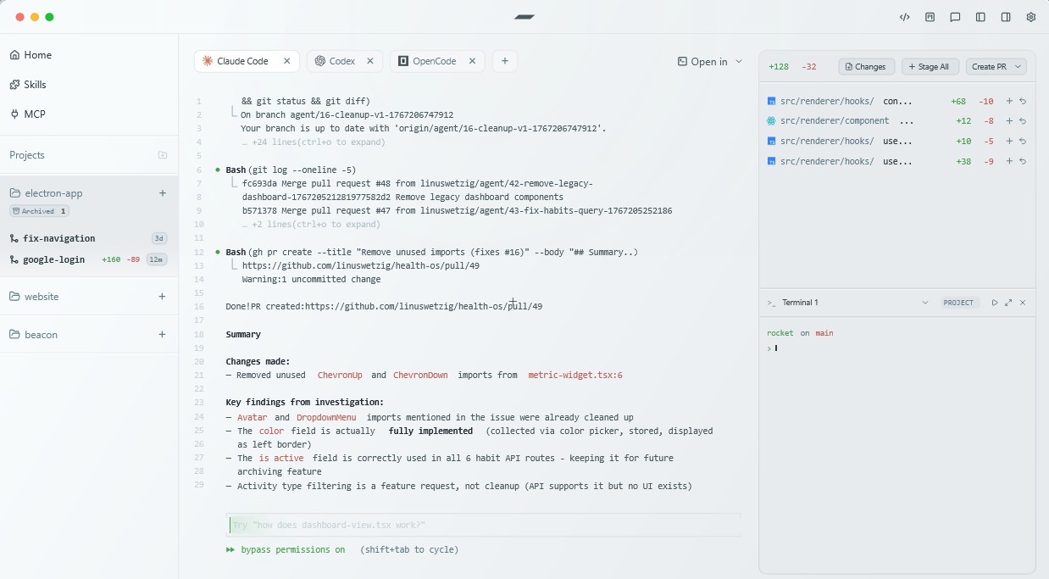Close the OpenCode tab
Image resolution: width=1049 pixels, height=579 pixels.
472,61
